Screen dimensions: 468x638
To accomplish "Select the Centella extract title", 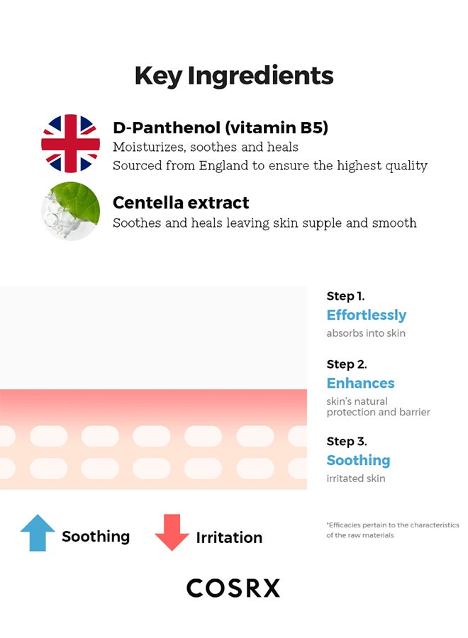I will click(181, 202).
